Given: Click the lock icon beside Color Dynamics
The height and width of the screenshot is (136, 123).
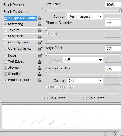Looking at the screenshot, I should 40,42.
